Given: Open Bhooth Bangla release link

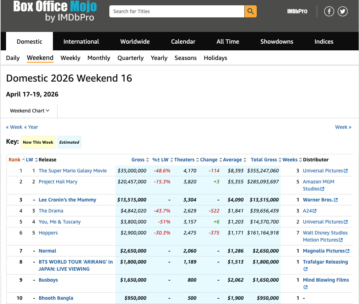Looking at the screenshot, I should tap(56, 298).
